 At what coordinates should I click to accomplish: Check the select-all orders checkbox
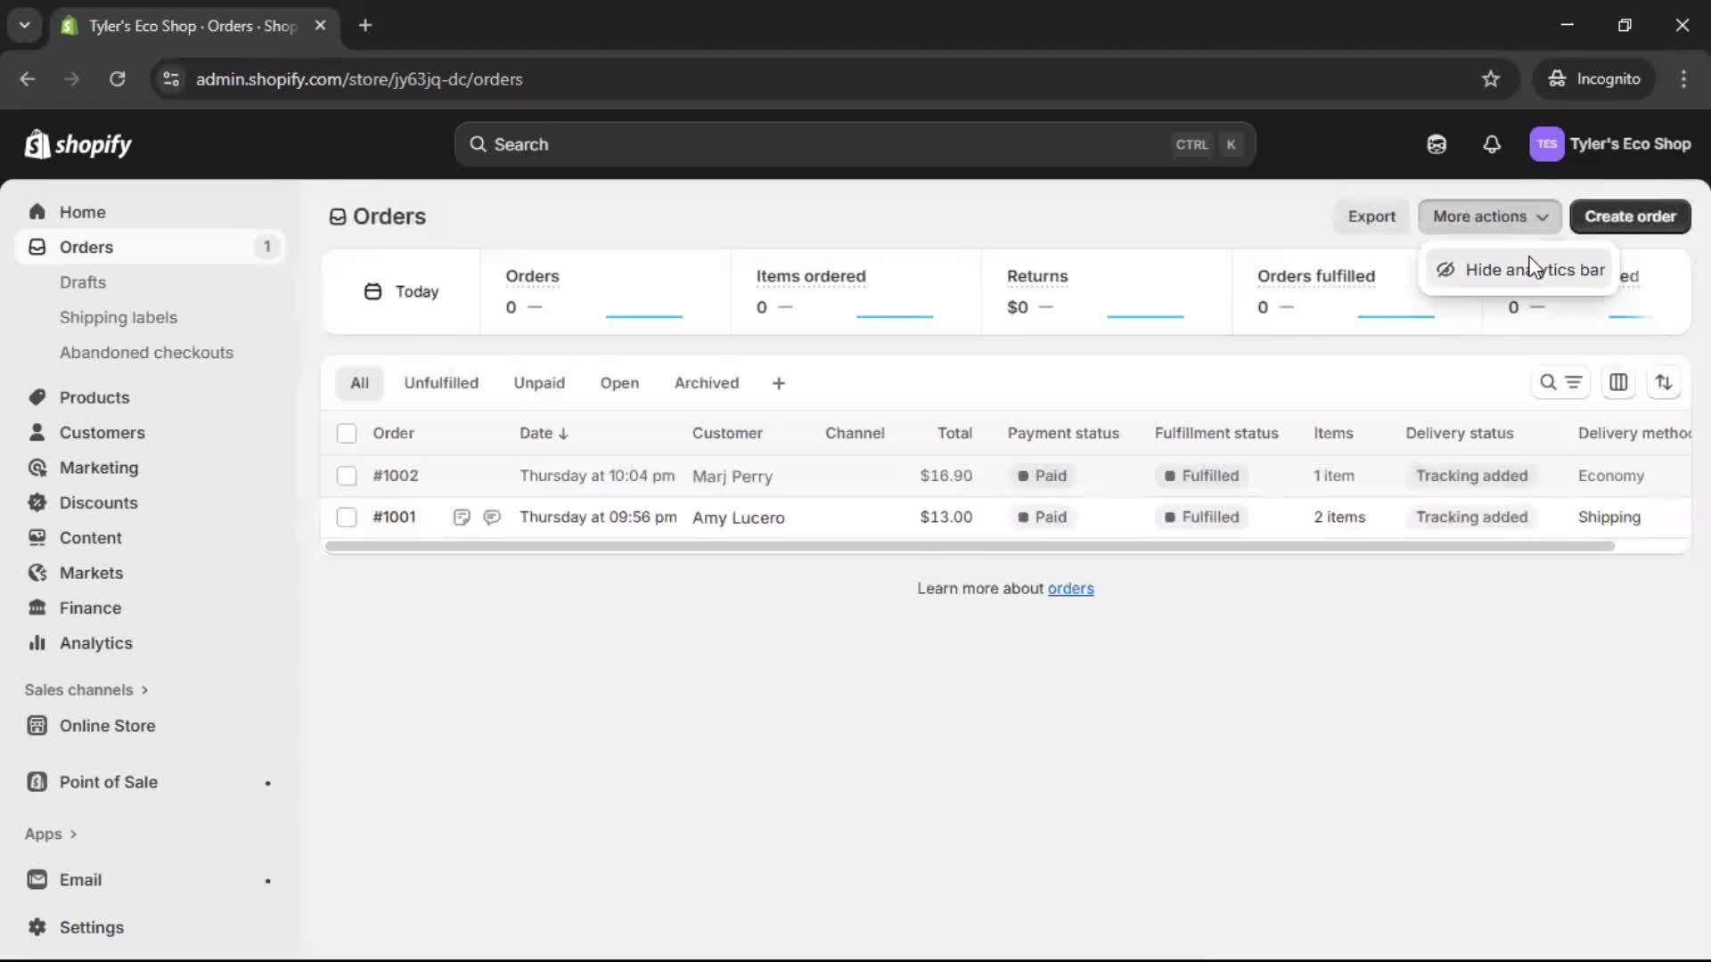347,434
